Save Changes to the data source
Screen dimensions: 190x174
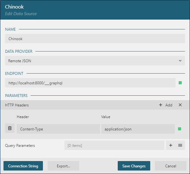134,166
